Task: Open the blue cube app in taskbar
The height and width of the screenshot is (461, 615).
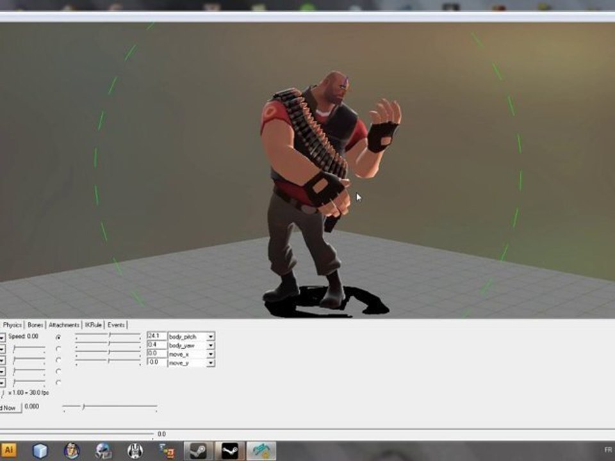Action: point(40,451)
